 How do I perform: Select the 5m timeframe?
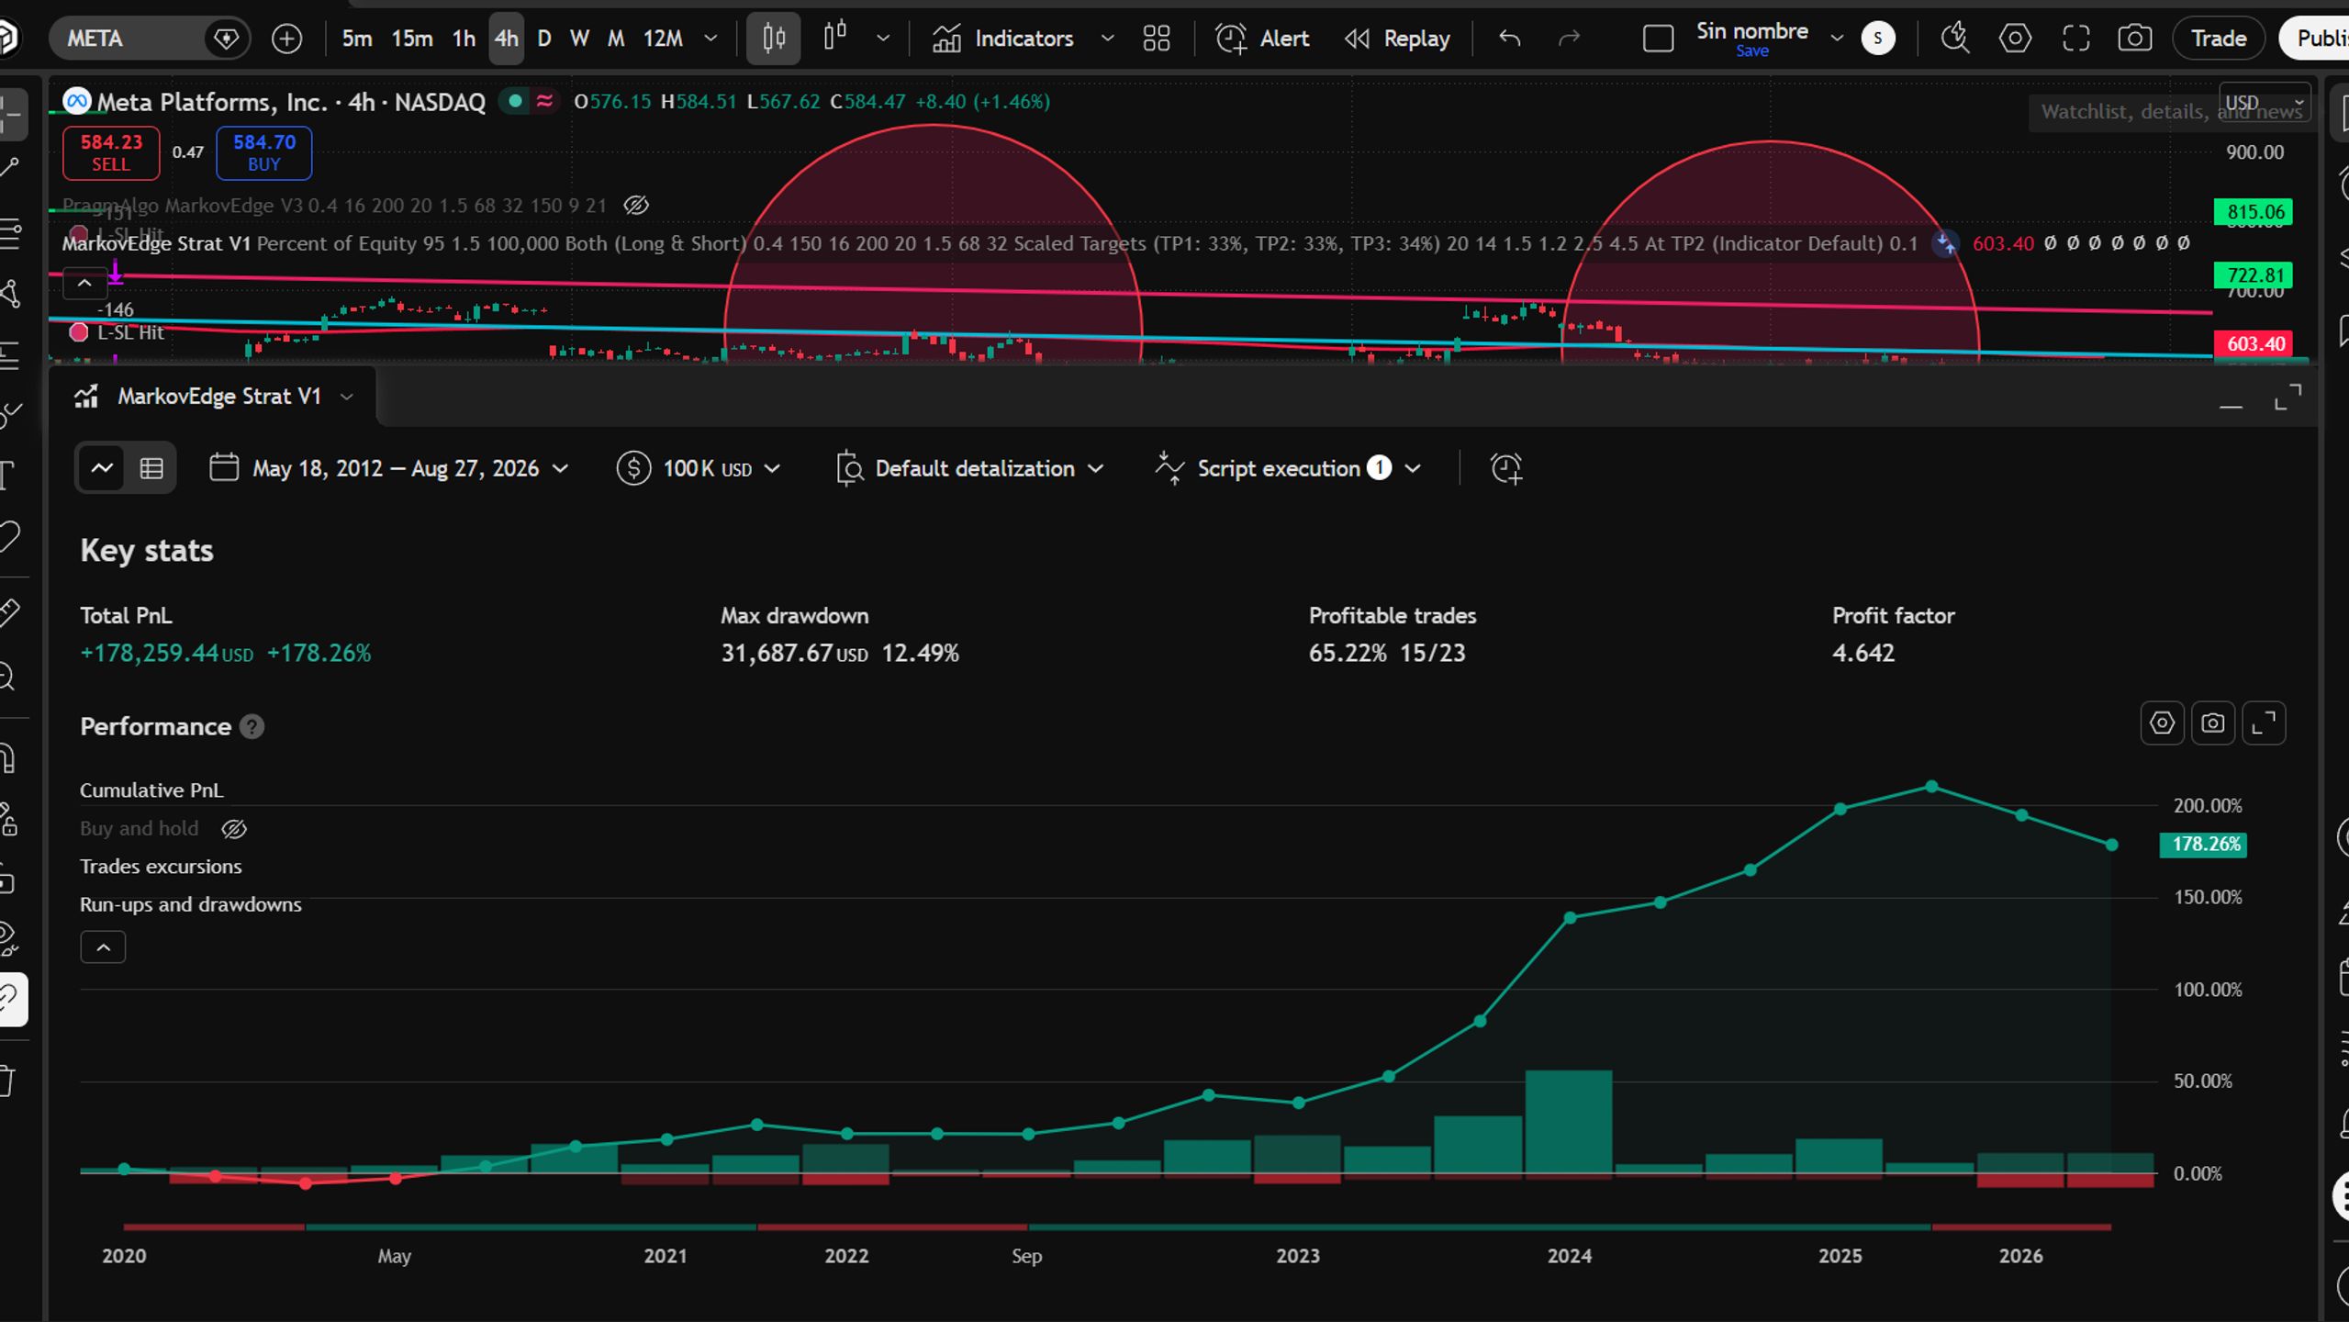pos(357,39)
